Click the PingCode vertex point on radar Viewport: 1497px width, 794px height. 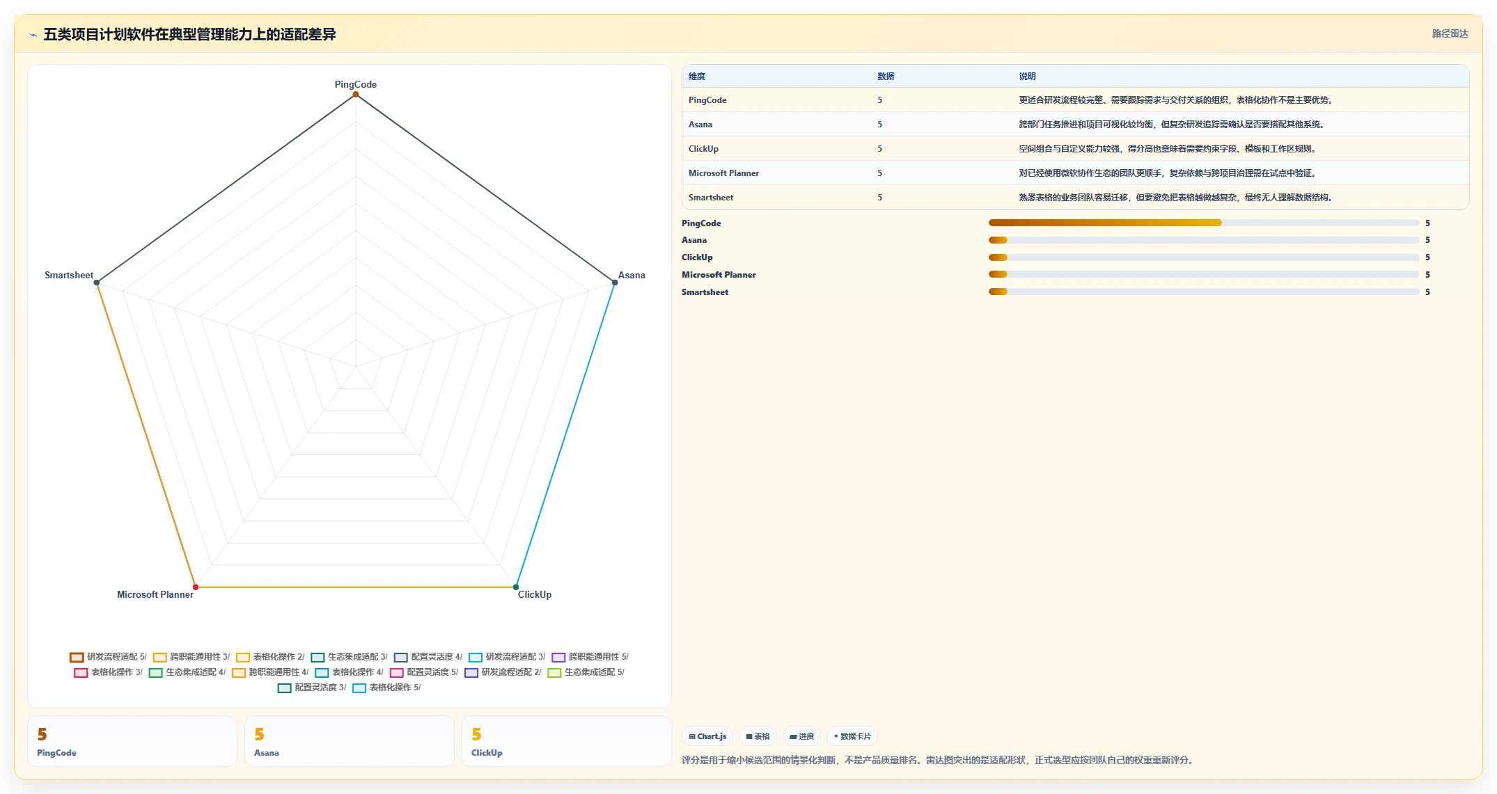pos(356,95)
